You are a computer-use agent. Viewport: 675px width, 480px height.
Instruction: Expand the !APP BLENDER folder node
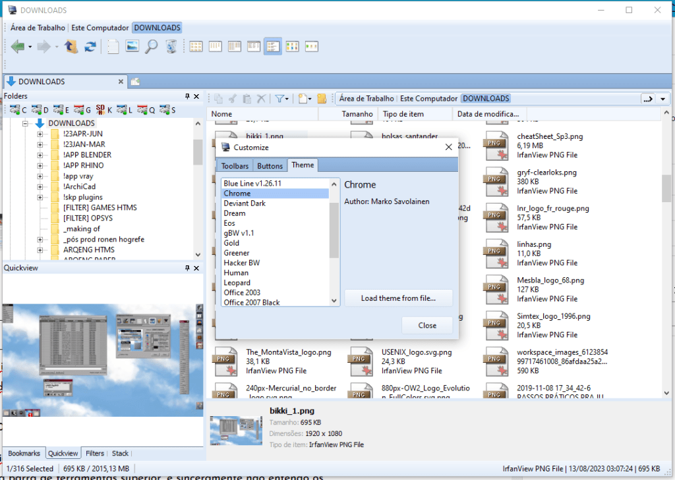[40, 155]
